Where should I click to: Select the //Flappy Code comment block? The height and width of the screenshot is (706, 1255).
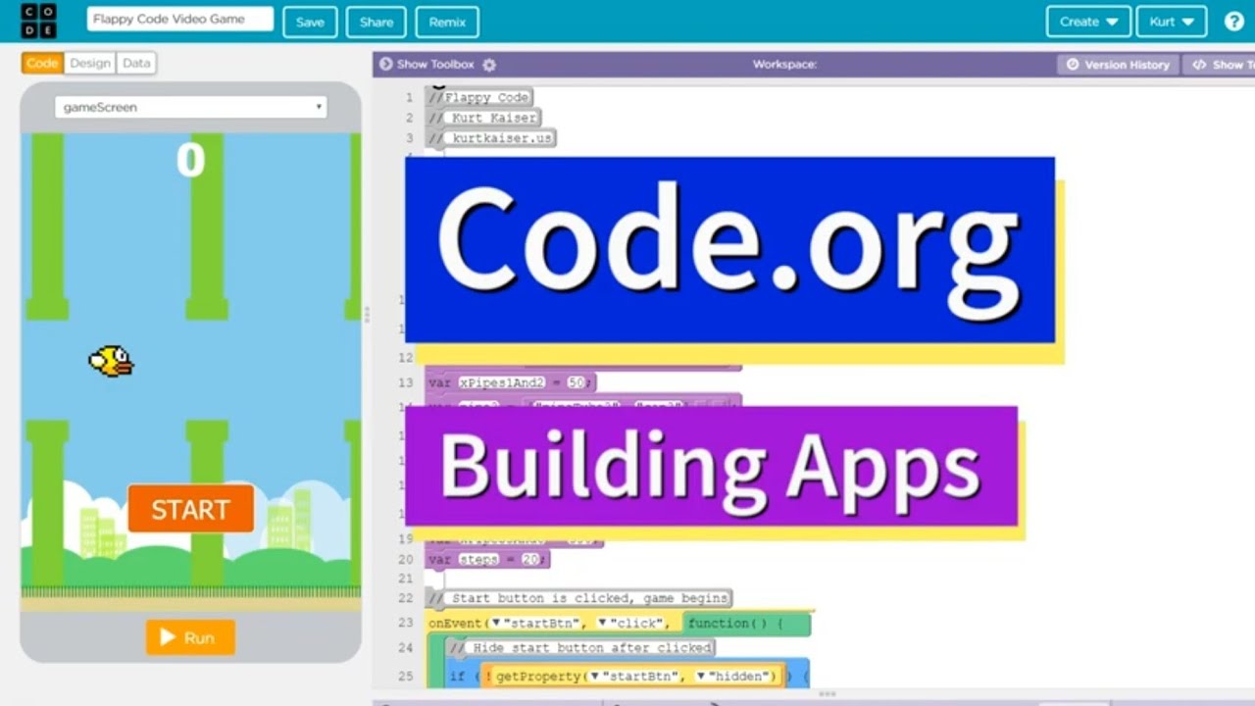tap(479, 97)
